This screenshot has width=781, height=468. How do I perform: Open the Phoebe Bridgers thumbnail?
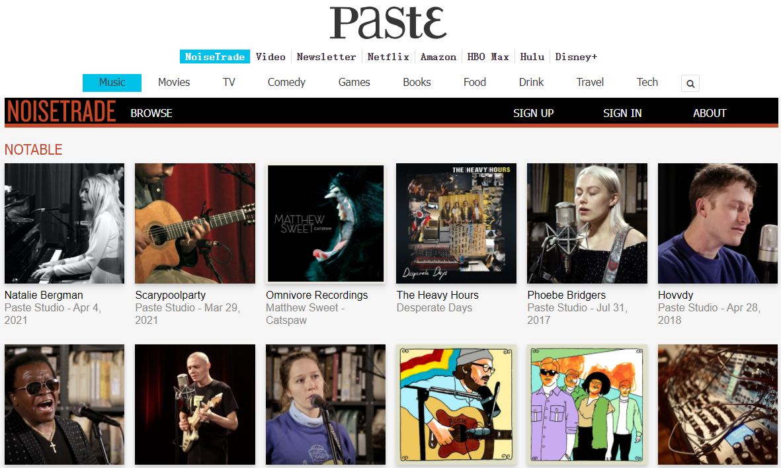(x=587, y=223)
